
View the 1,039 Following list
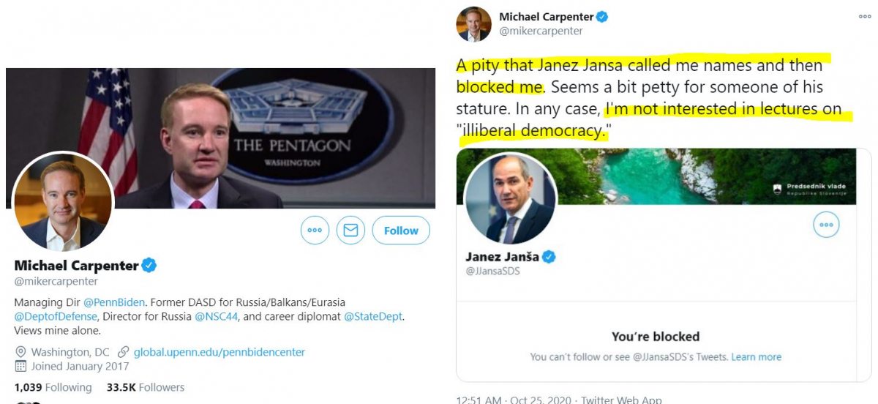coord(53,387)
